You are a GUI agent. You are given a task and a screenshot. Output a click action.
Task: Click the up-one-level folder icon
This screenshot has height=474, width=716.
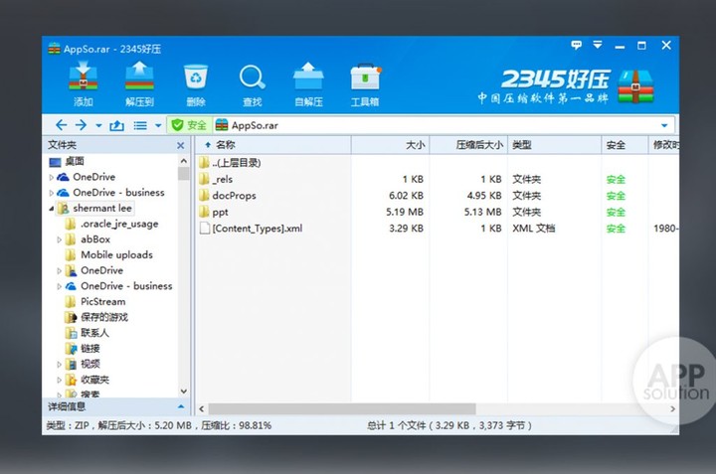click(117, 125)
